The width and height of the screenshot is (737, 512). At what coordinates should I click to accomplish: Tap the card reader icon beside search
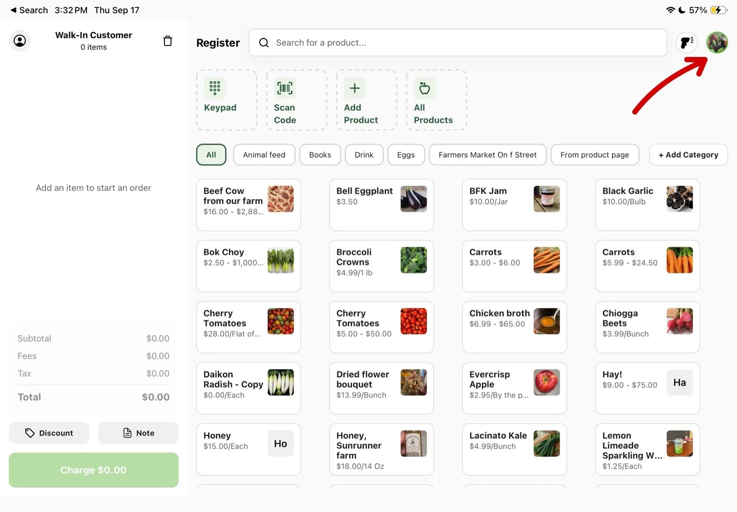(687, 42)
